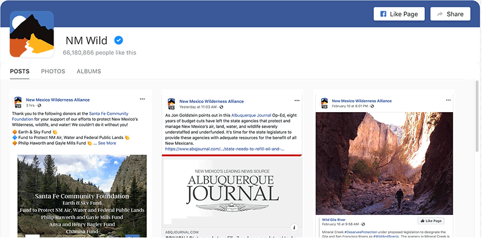
Task: Click the info icon on the Albuquerque Journal preview
Action: tap(294, 228)
